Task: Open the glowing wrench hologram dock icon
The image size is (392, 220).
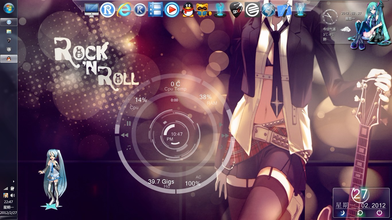Action: tap(220, 10)
